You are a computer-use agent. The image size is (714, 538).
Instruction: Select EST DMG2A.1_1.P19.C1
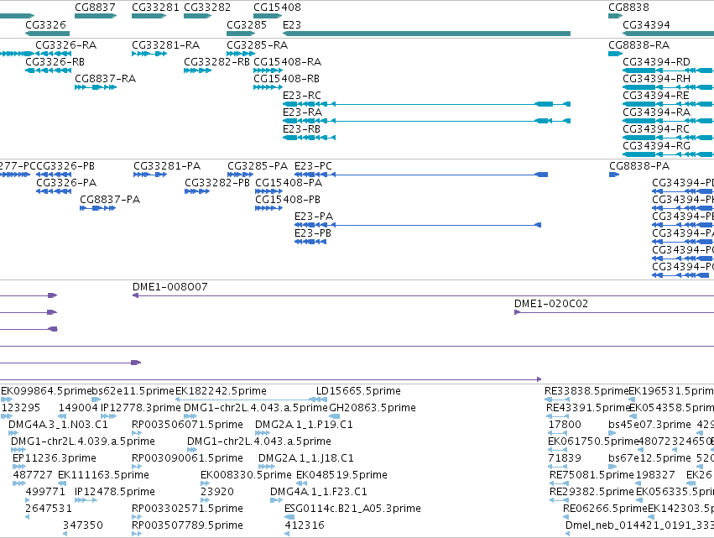point(263,433)
